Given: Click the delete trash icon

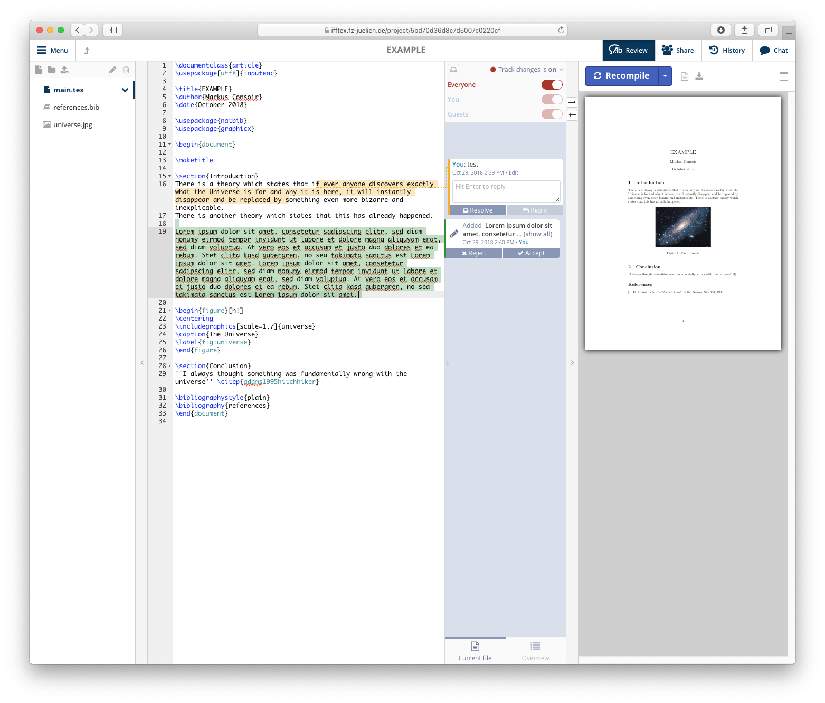Looking at the screenshot, I should point(126,70).
